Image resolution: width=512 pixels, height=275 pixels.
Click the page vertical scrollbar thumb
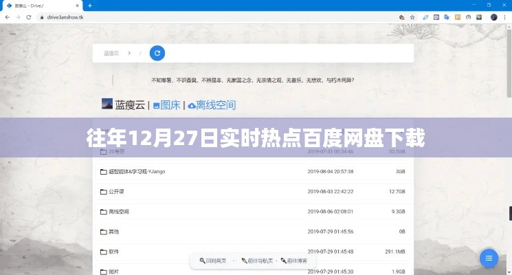509,64
